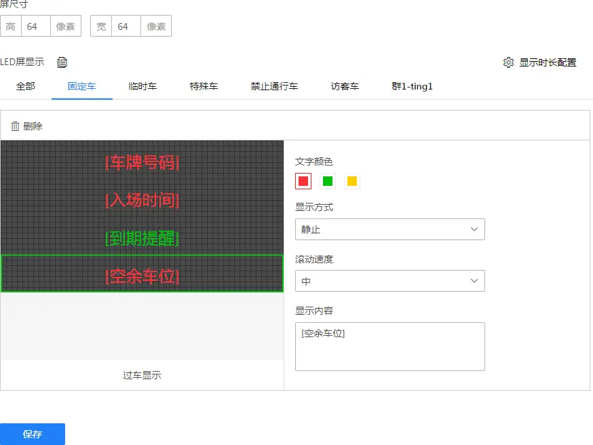Open the 显示时长配置 settings link

548,62
